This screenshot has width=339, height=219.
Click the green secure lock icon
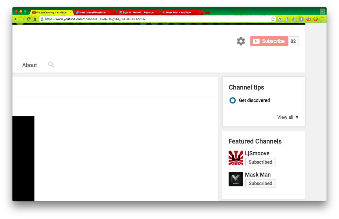(42, 19)
